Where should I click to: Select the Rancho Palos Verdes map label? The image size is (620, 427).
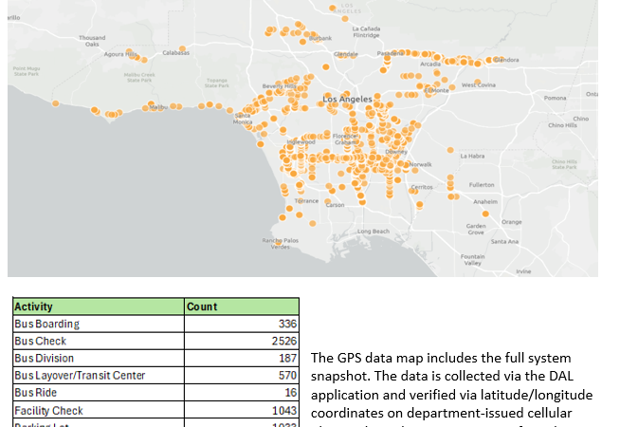pyautogui.click(x=280, y=243)
